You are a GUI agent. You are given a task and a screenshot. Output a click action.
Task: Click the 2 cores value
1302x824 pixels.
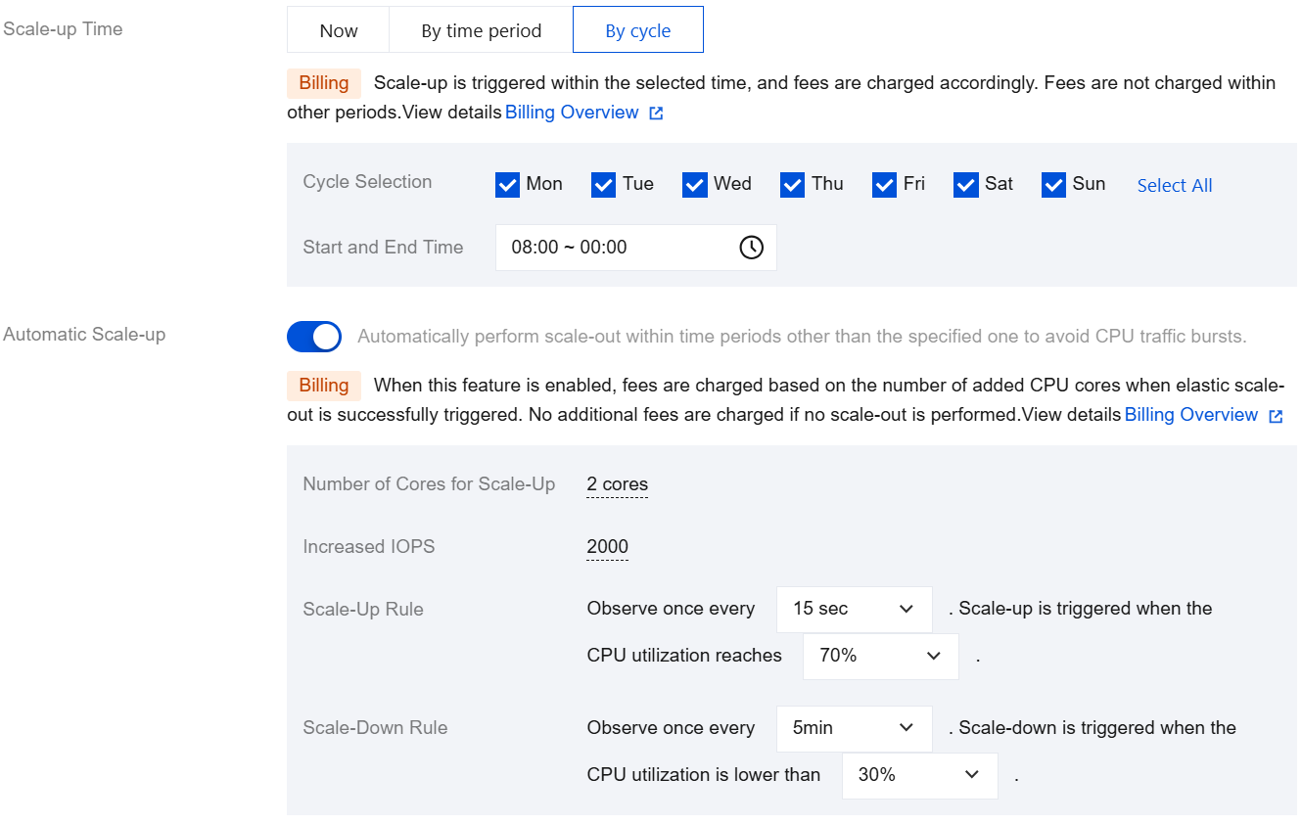(x=617, y=484)
